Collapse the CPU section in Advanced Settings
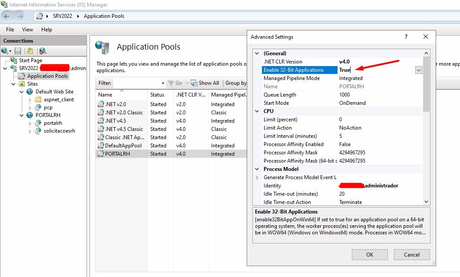Screen dimensions: 460x277 [x=257, y=111]
